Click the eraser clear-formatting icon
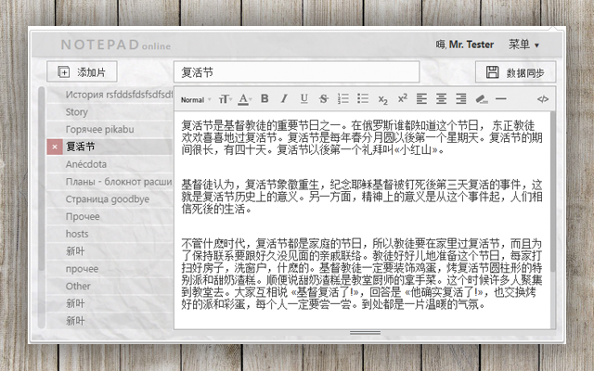This screenshot has height=371, width=594. 481,99
